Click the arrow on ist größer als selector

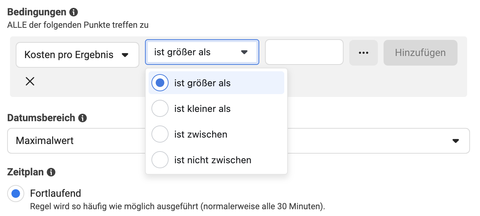pos(244,52)
